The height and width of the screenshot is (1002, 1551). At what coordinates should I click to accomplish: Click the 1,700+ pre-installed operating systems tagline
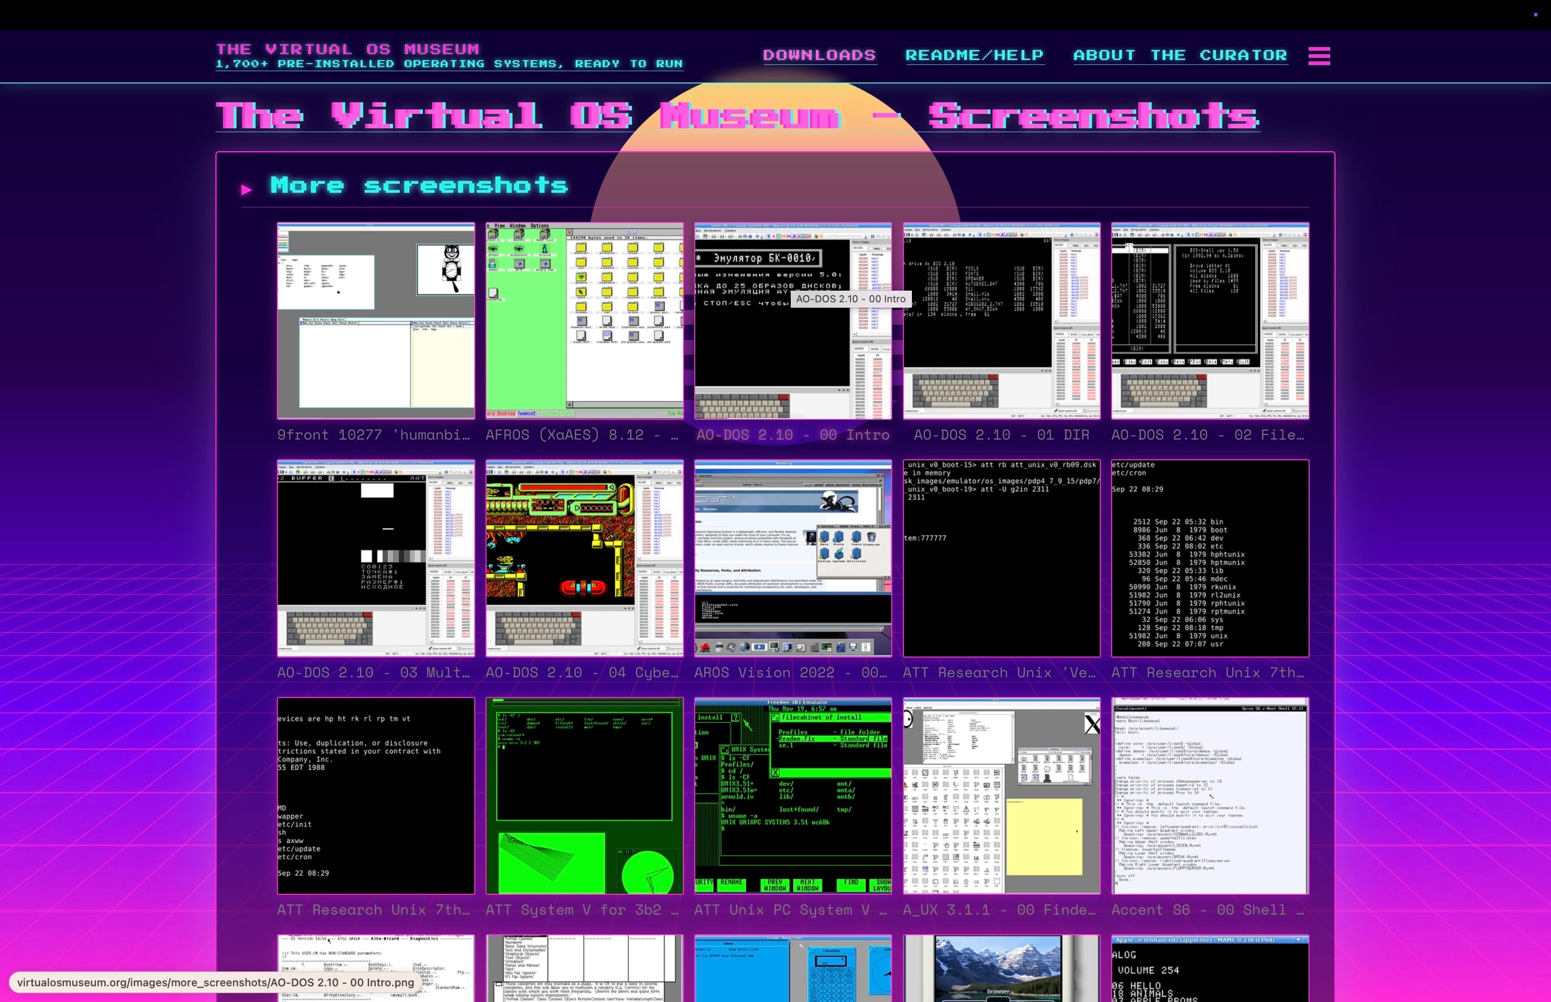(449, 64)
